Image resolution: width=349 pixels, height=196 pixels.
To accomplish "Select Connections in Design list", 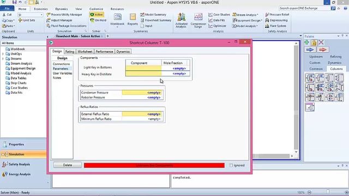I will [62, 64].
